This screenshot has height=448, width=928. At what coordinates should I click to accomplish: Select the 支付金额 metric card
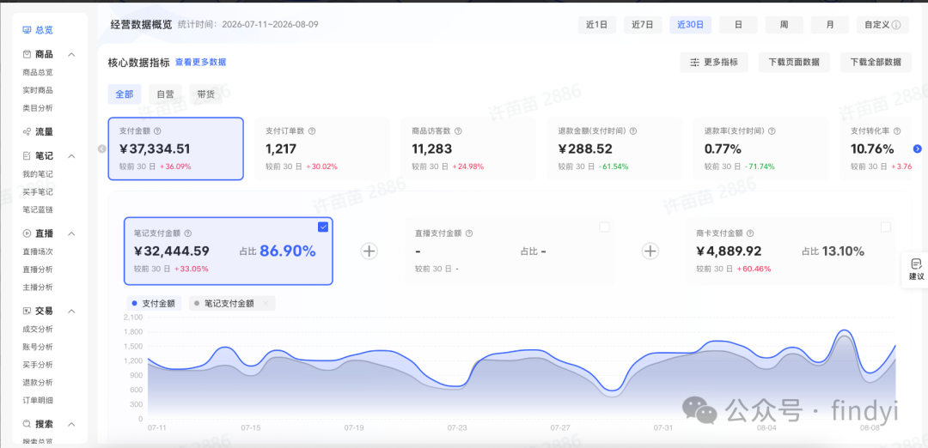[x=176, y=148]
